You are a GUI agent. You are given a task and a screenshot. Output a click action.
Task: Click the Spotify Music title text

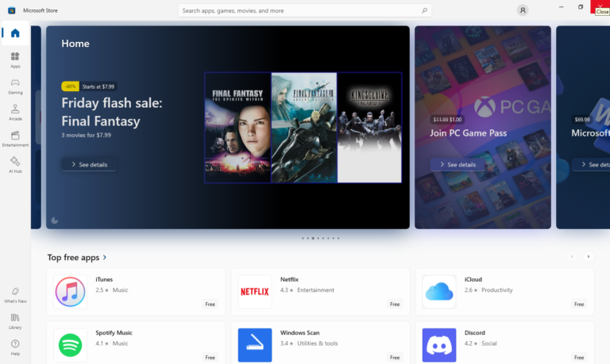pos(114,332)
